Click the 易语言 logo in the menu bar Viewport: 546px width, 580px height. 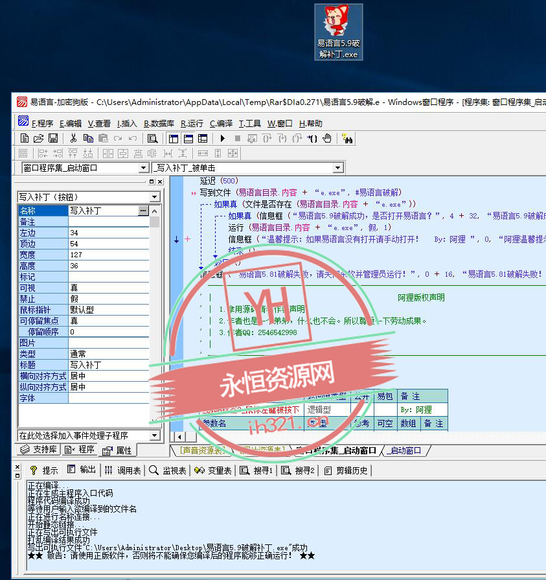tap(23, 121)
